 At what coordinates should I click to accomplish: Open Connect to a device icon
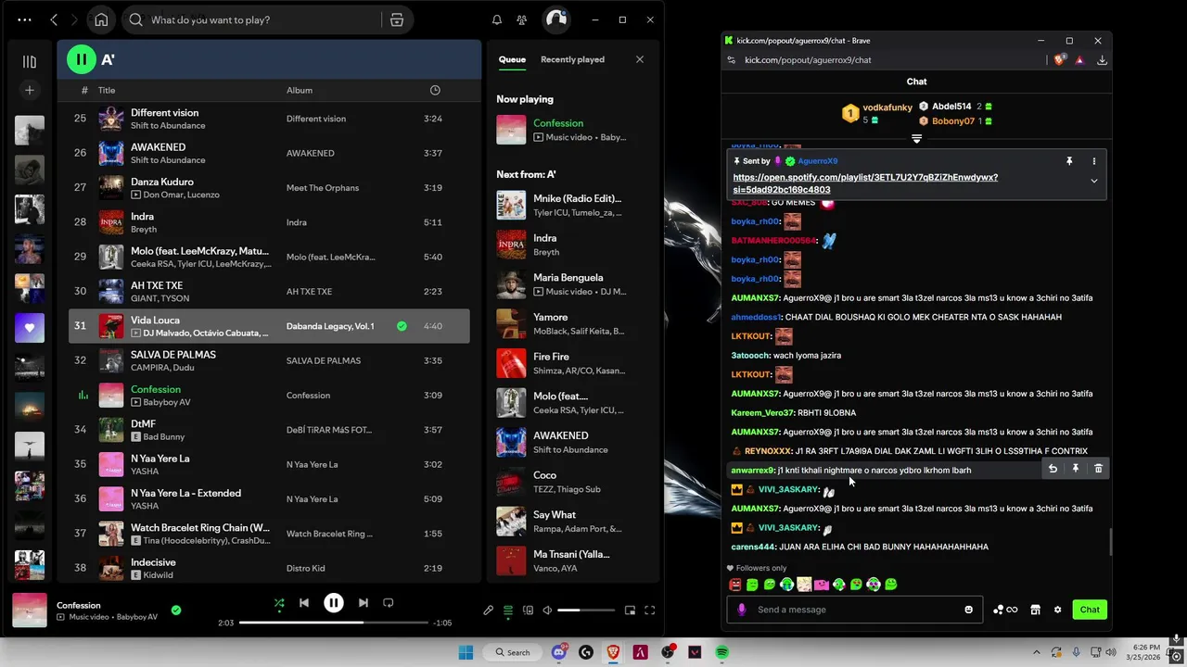[528, 610]
